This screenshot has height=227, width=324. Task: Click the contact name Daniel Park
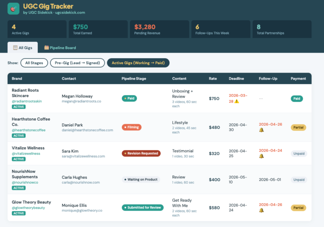(x=72, y=125)
